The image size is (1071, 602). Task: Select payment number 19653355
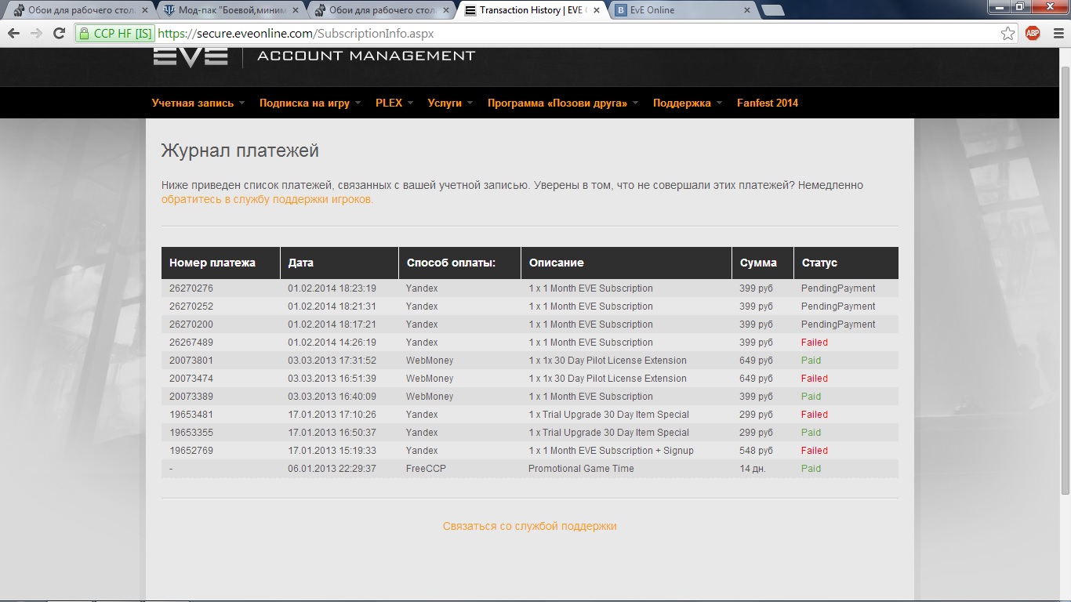click(x=191, y=433)
